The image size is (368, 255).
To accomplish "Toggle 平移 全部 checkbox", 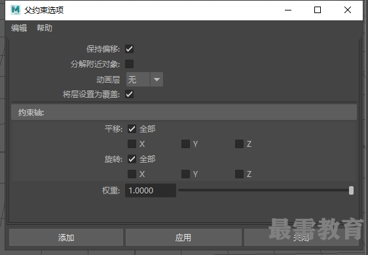I will (132, 128).
